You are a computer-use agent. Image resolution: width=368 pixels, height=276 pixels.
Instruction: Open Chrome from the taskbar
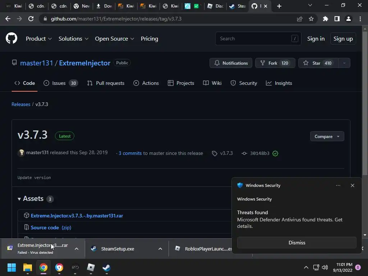(43, 267)
